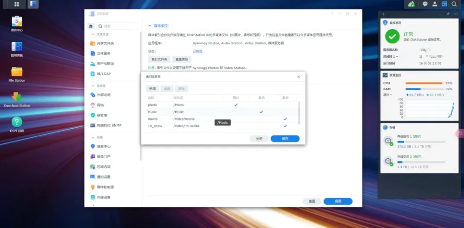464x228 pixels.
Task: Pin the widget panel
Action: (x=448, y=14)
